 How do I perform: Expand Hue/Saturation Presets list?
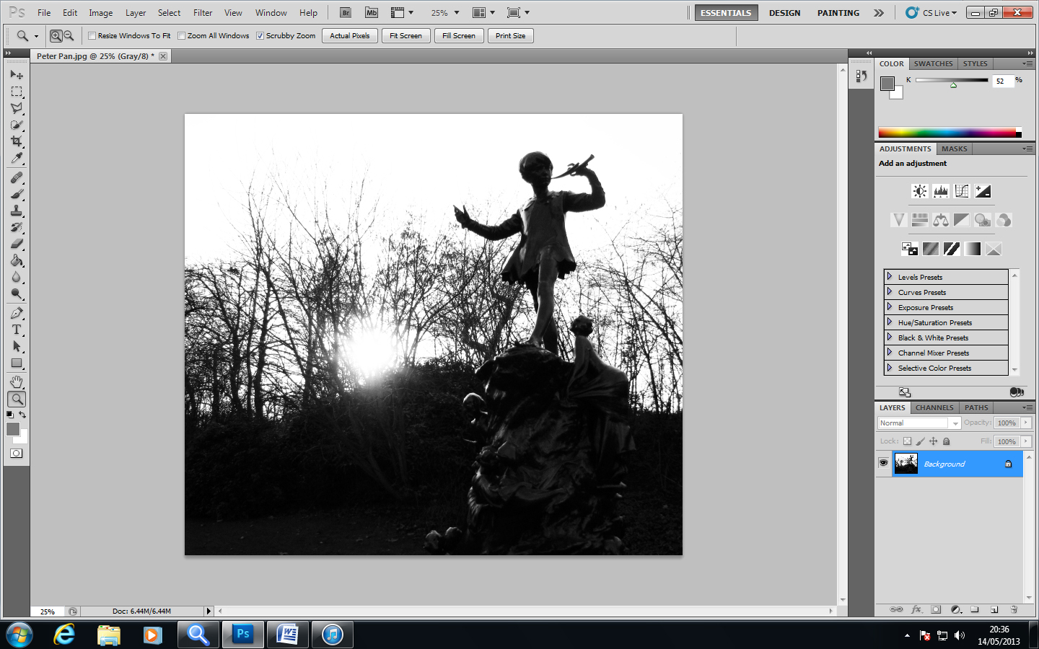pos(890,322)
